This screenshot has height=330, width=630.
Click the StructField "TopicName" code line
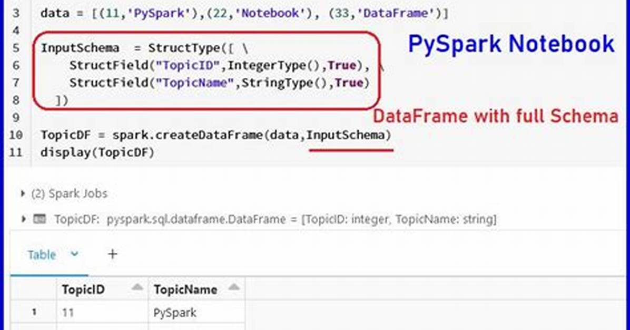coord(219,83)
